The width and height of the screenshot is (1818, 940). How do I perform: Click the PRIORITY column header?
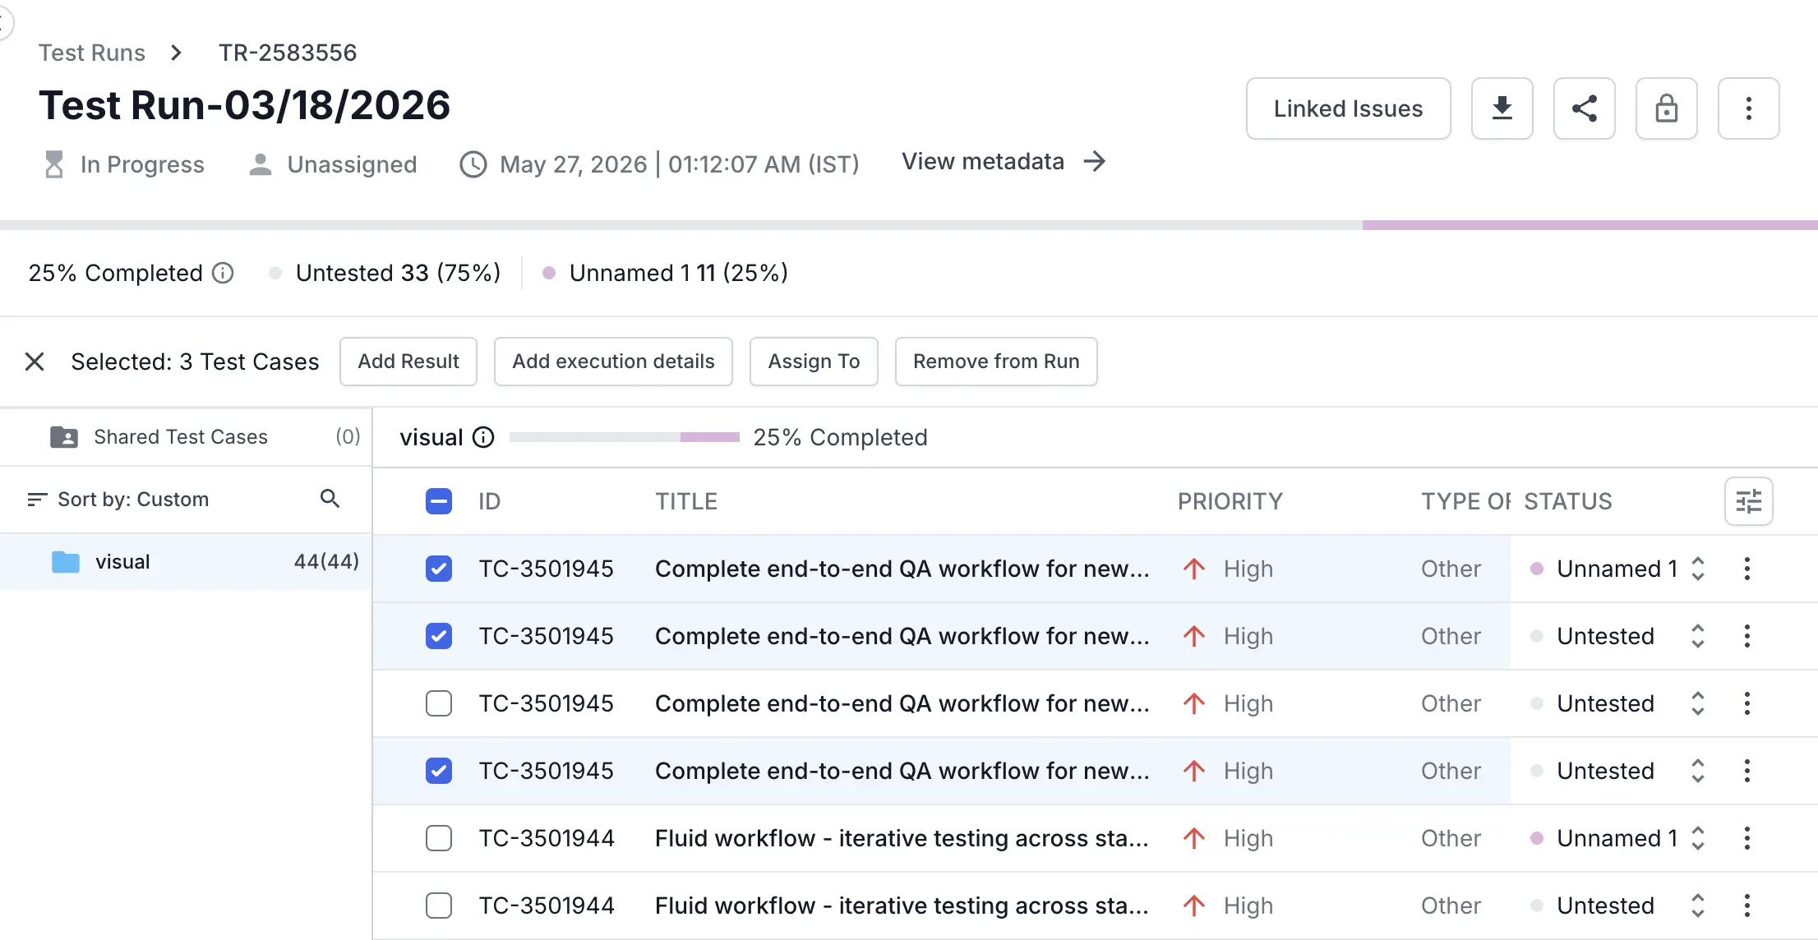[x=1230, y=501]
